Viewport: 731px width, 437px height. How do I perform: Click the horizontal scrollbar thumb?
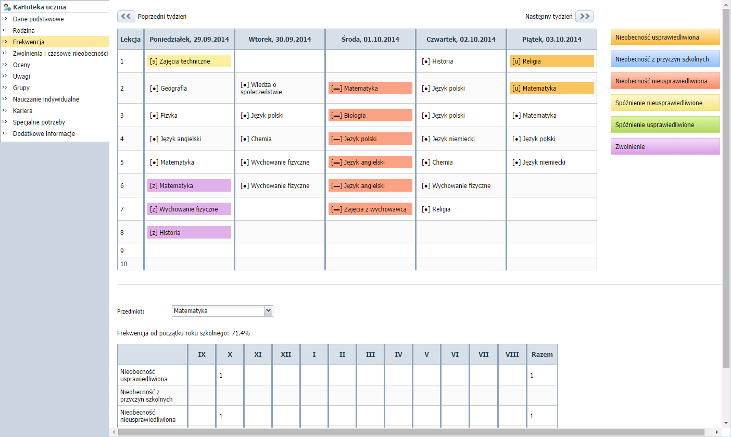pyautogui.click(x=411, y=432)
